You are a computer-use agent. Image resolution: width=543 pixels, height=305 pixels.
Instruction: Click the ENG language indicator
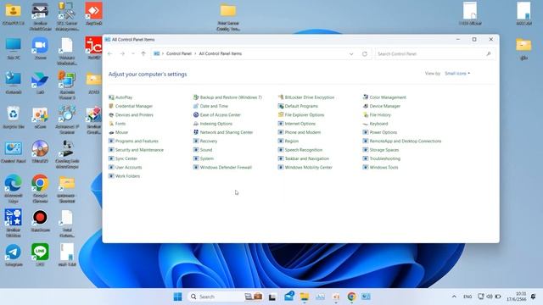click(467, 297)
